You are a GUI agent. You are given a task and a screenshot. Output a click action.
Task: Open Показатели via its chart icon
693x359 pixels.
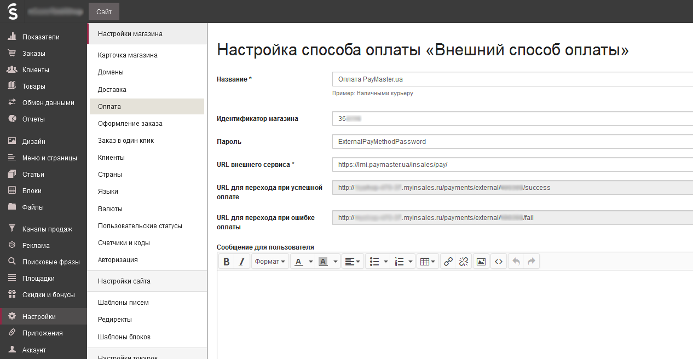(11, 37)
